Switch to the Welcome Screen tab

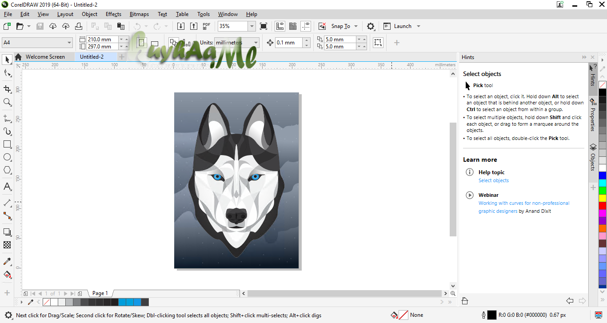45,57
